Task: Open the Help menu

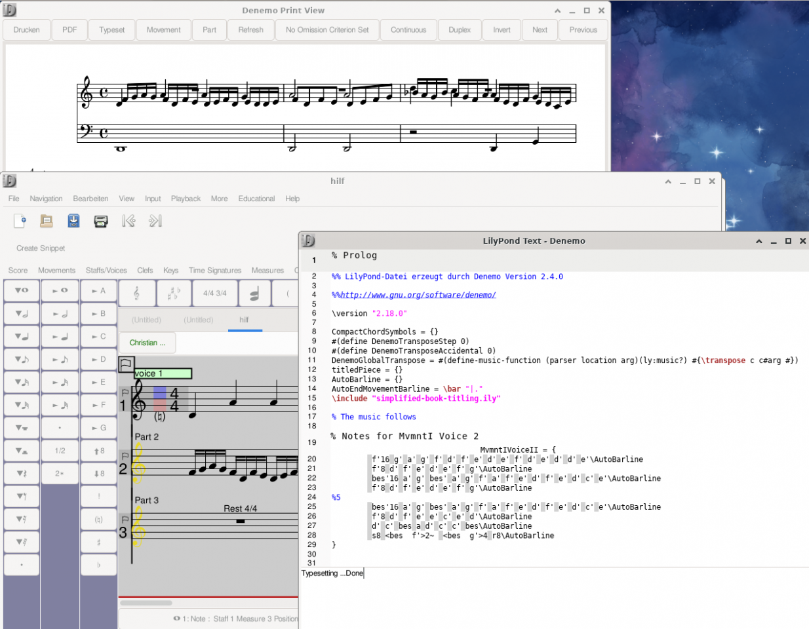Action: (x=292, y=199)
